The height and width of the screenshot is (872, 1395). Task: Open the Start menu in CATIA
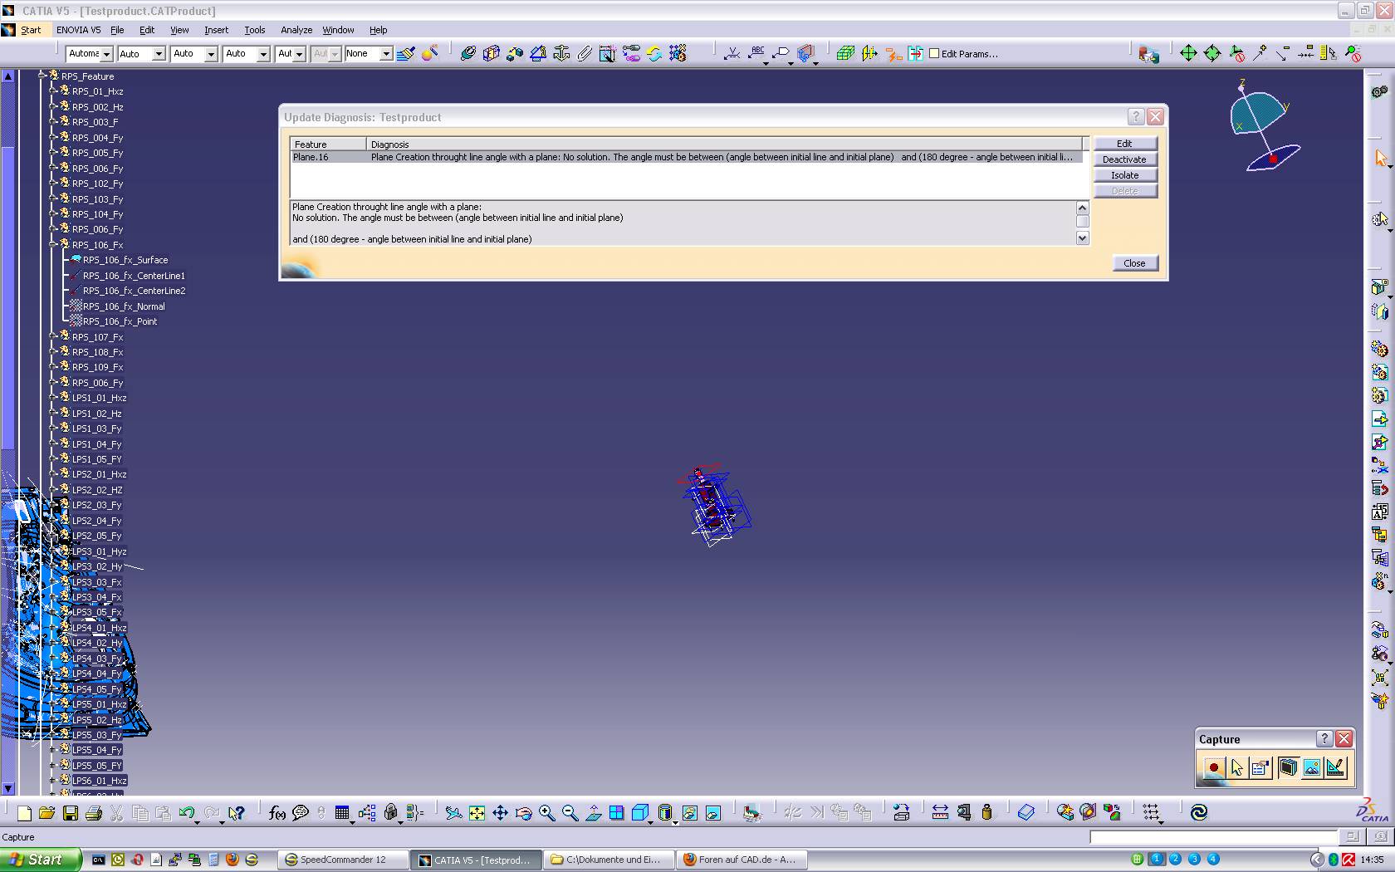pyautogui.click(x=31, y=30)
